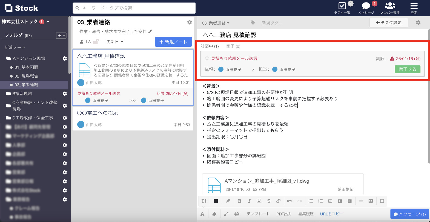Open note settings gear beside タスク設定
Viewport: 430px width, 222px height.
418,23
